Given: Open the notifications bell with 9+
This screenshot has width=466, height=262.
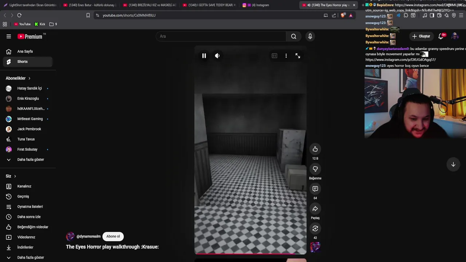Looking at the screenshot, I should 441,36.
